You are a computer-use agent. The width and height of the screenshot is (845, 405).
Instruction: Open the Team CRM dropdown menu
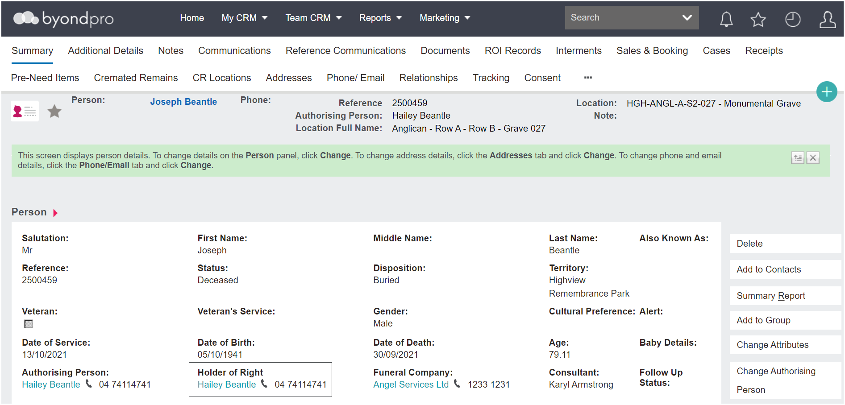tap(313, 18)
